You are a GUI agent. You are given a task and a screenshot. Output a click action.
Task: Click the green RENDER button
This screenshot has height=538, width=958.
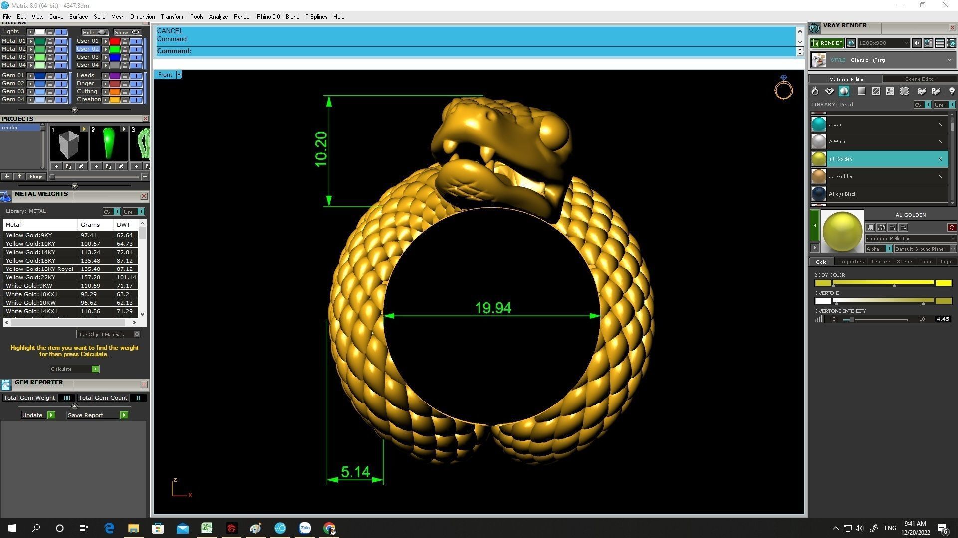point(827,43)
